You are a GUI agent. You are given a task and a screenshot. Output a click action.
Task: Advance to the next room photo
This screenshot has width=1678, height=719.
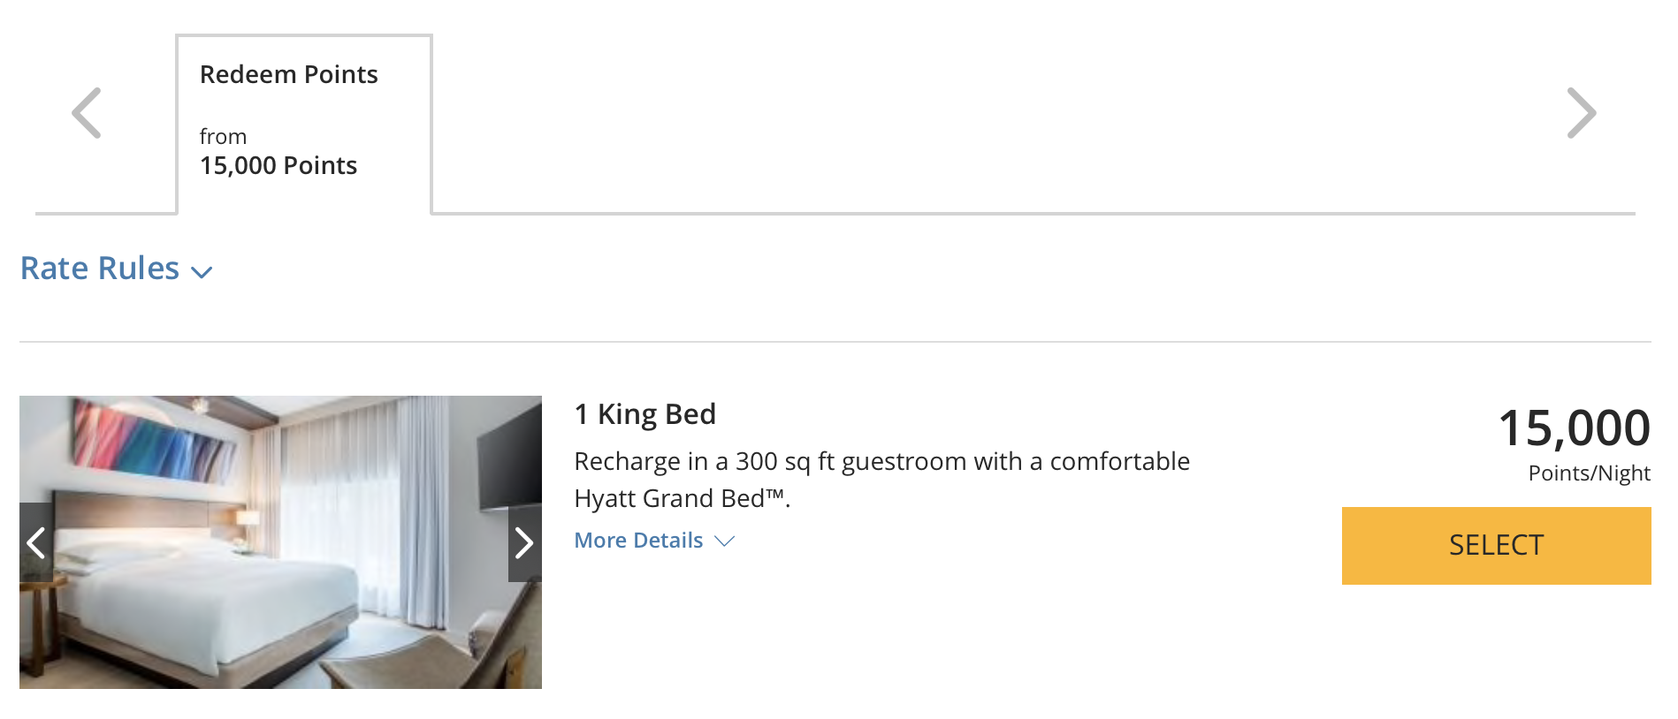(524, 542)
